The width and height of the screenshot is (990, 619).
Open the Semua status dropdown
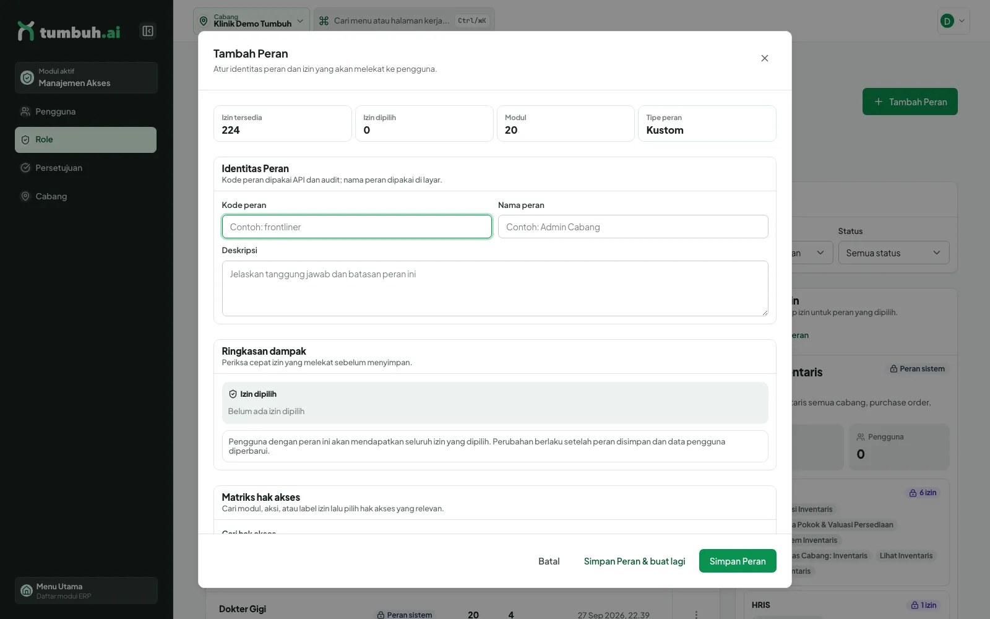(x=893, y=253)
